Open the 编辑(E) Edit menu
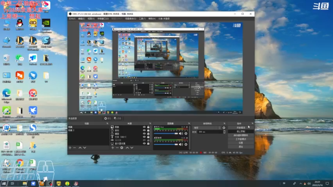 82,19
